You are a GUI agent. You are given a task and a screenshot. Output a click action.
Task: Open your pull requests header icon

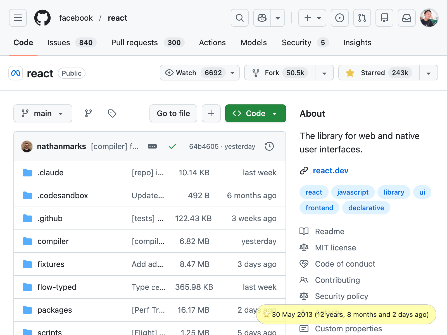[x=362, y=18]
